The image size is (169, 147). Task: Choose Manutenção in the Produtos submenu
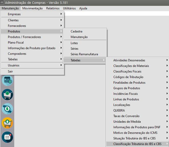point(79,37)
